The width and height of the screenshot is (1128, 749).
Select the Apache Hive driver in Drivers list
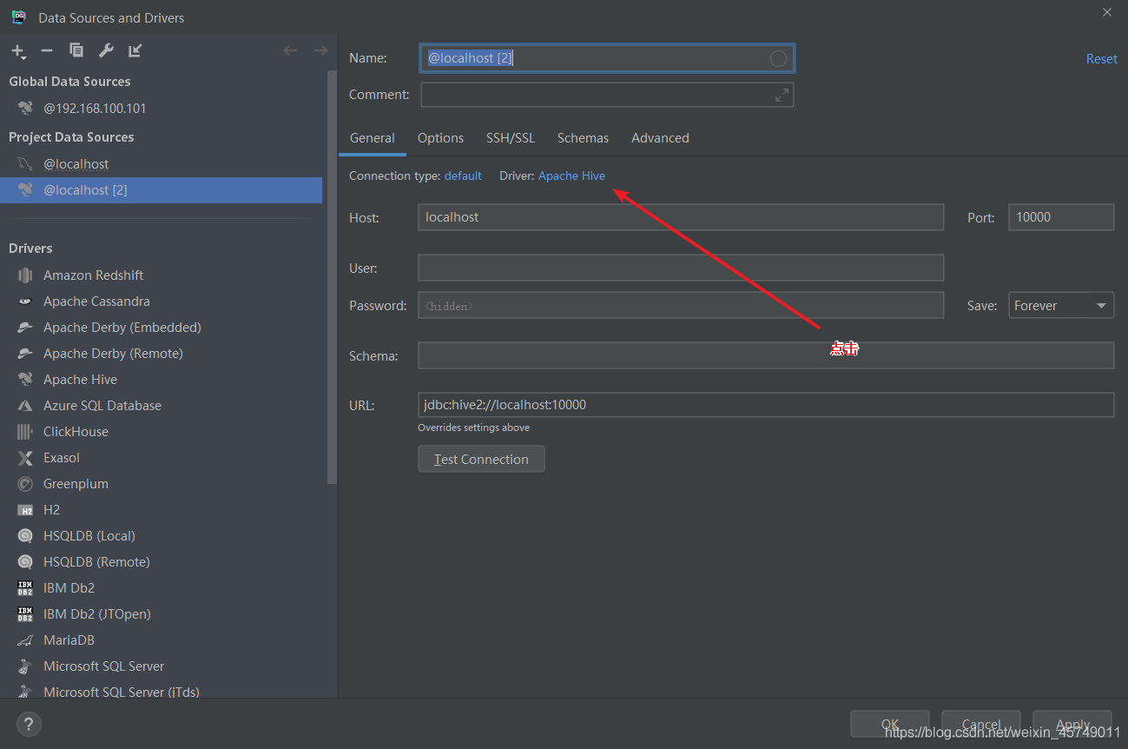[x=80, y=380]
